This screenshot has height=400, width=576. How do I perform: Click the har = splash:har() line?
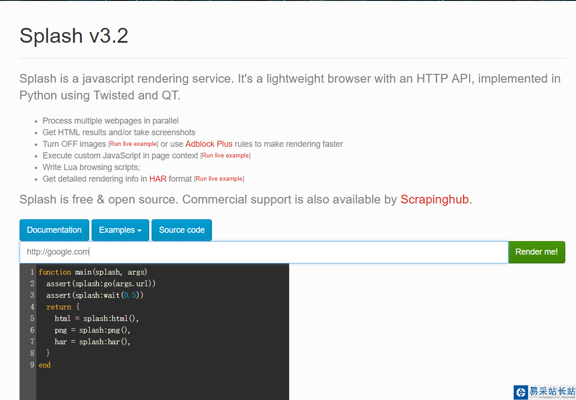tap(93, 341)
